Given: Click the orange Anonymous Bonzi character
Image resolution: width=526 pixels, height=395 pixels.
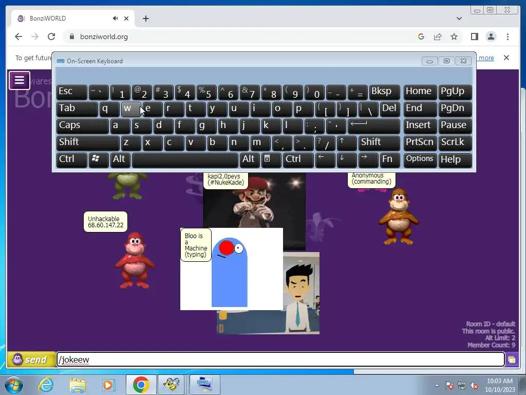Looking at the screenshot, I should 399,217.
